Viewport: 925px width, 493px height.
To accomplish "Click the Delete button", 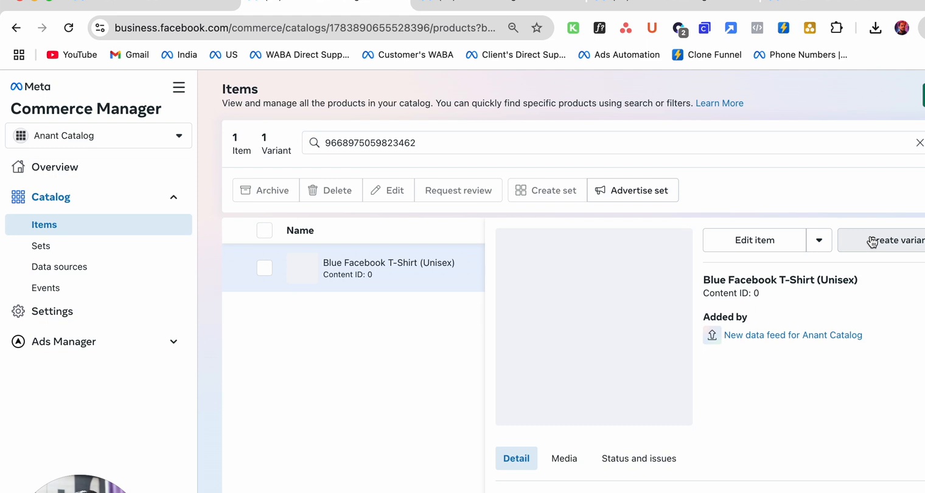I will (330, 191).
